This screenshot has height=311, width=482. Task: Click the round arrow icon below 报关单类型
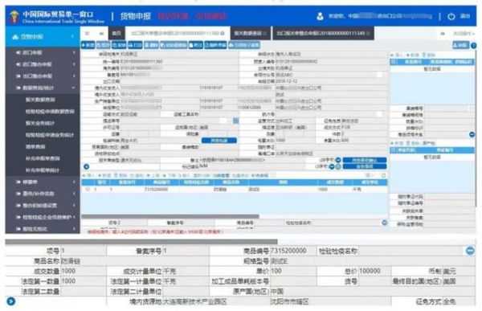tap(87, 166)
